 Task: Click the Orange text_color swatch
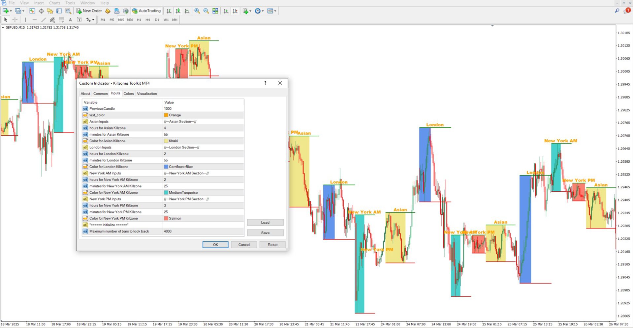click(x=166, y=115)
